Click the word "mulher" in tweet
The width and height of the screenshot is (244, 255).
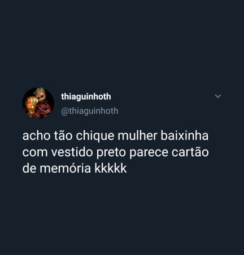[x=137, y=136]
